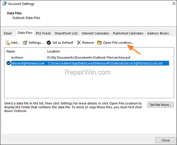Viewport: 177px width, 145px height.
Task: Click the Set as Default label
Action: (63, 43)
